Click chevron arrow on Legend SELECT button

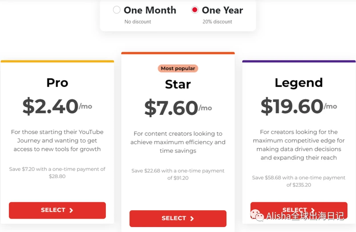pos(313,210)
